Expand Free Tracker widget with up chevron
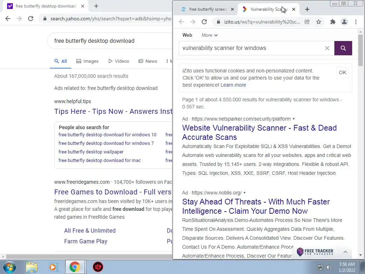This screenshot has width=365, height=274. click(x=345, y=252)
